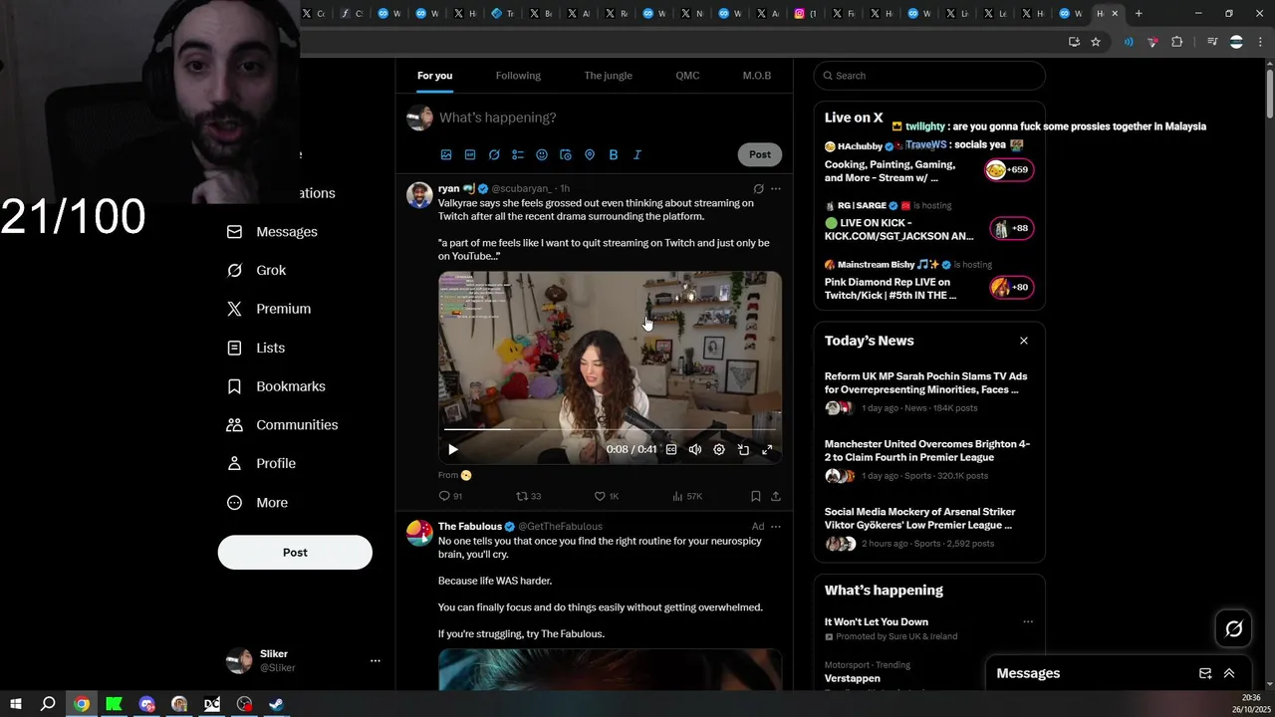Add a poll to the new post

[x=518, y=154]
